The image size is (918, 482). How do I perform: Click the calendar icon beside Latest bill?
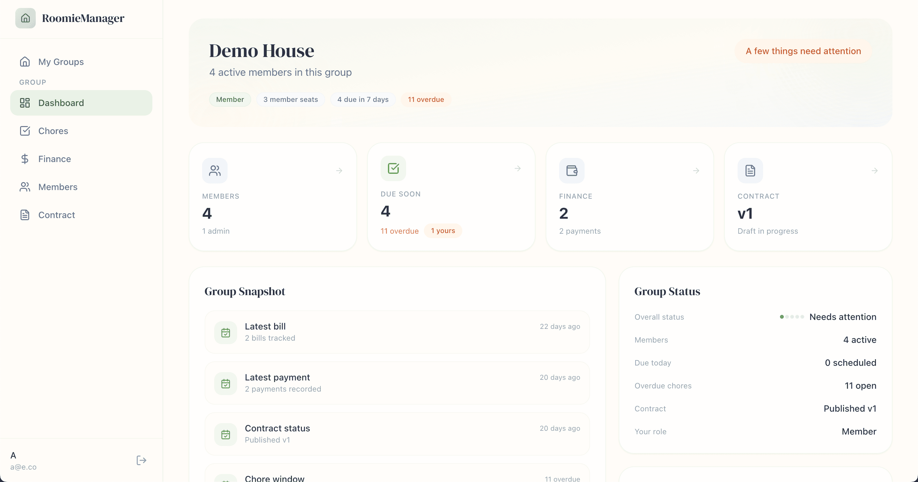226,333
